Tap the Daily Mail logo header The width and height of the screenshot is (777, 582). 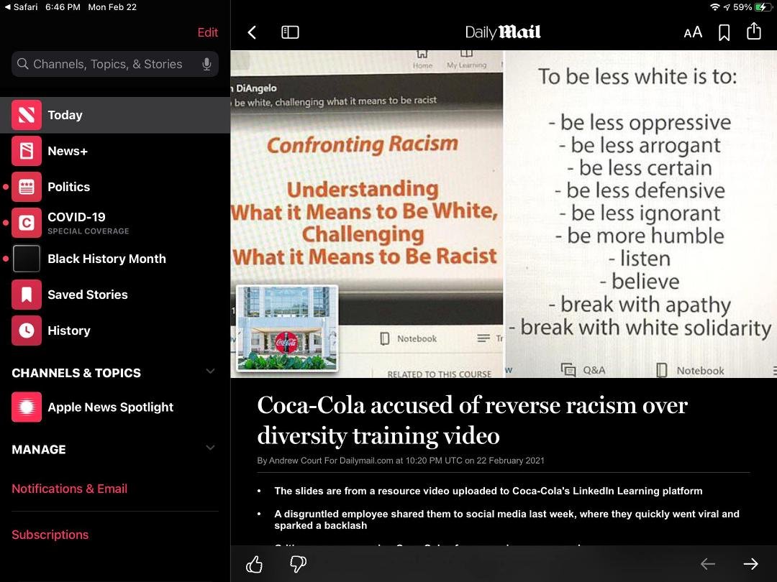[502, 32]
